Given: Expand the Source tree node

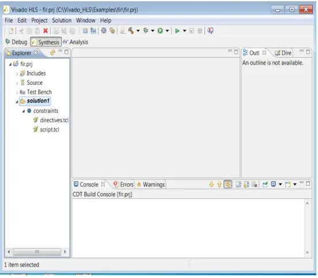Looking at the screenshot, I should [x=17, y=83].
